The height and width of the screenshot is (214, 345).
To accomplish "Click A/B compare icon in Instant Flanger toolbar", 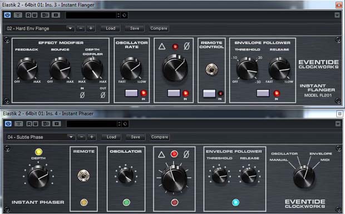I will pos(45,15).
